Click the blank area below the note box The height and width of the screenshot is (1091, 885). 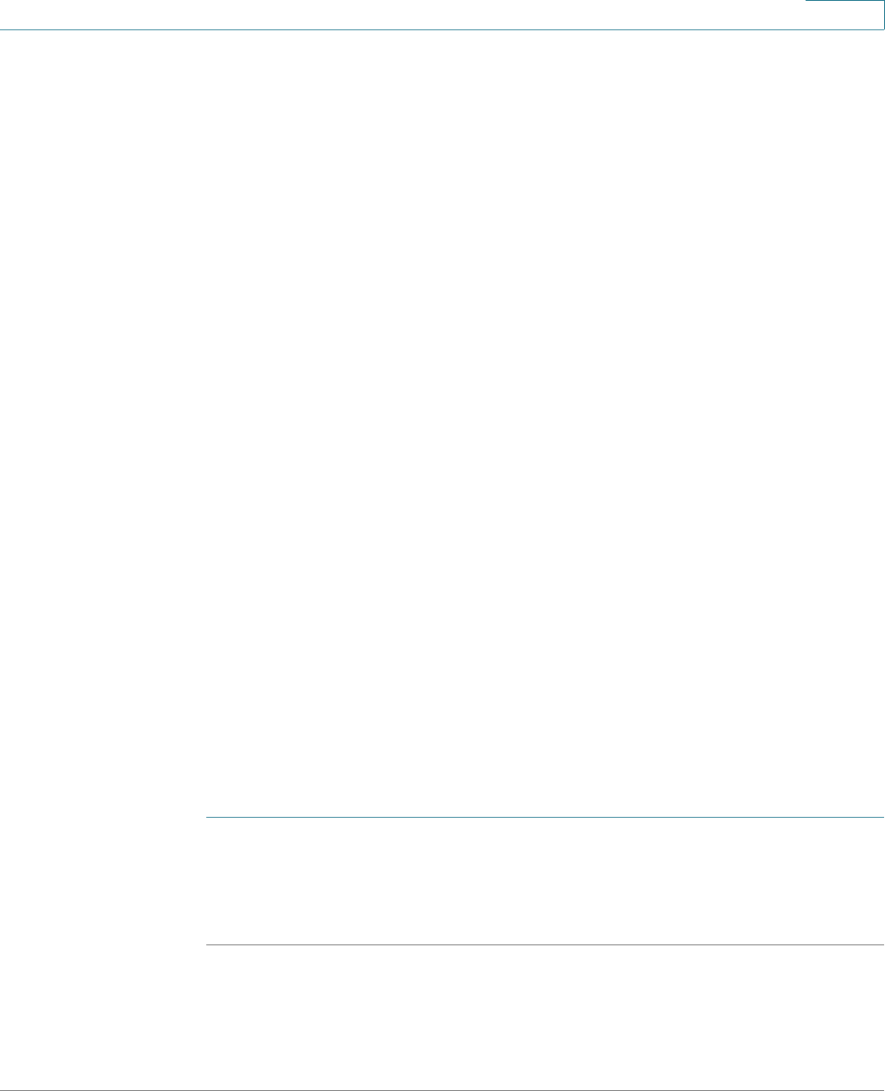tap(544, 1017)
